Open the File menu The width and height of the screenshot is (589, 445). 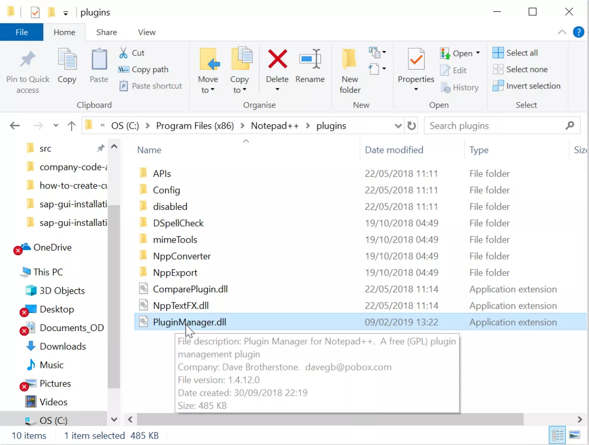22,32
